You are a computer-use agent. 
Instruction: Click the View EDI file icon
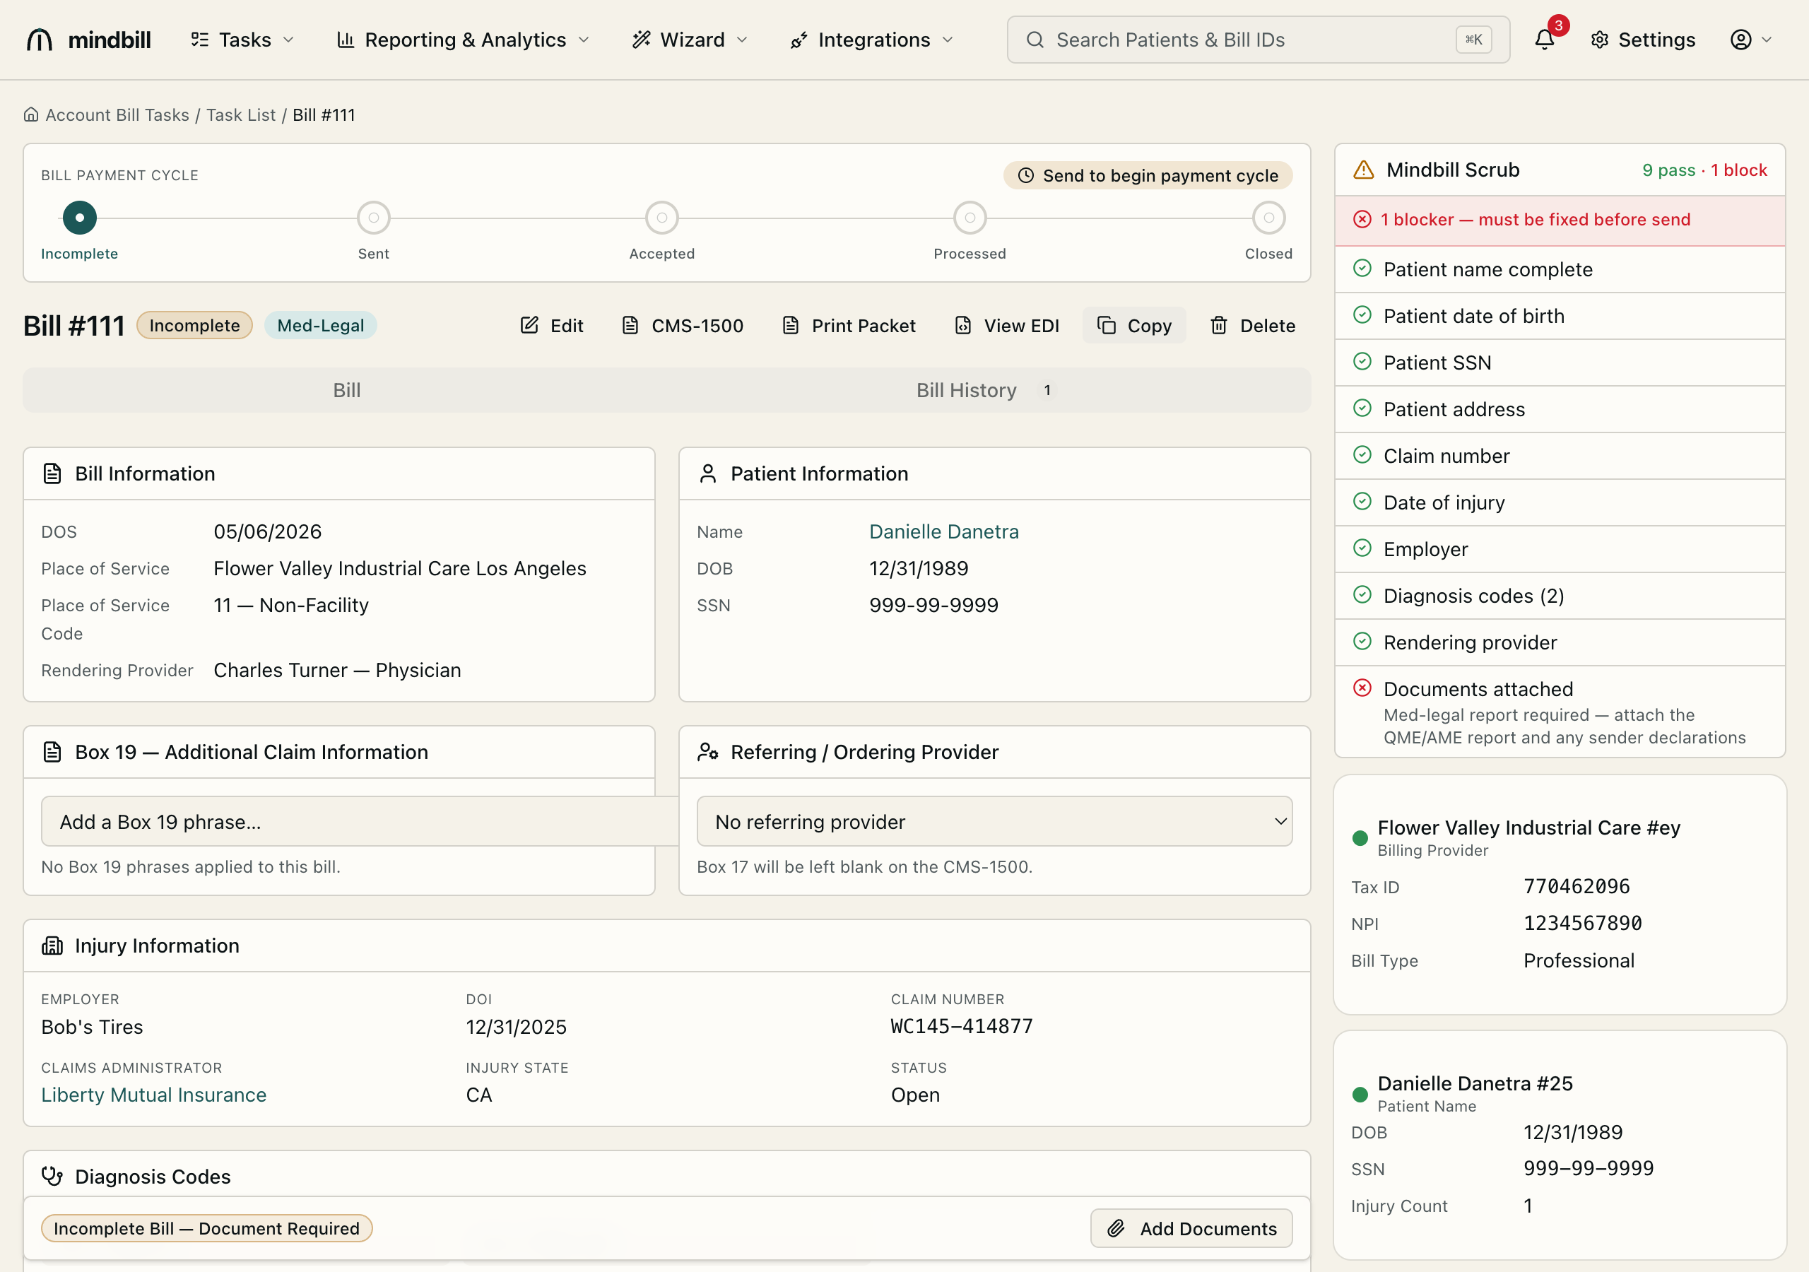(963, 324)
